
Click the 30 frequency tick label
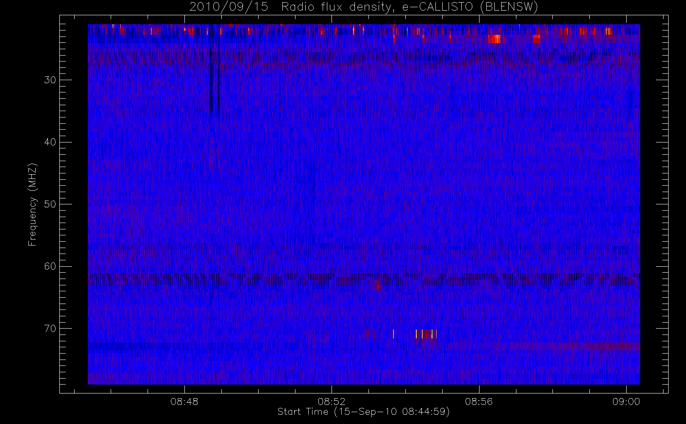50,80
